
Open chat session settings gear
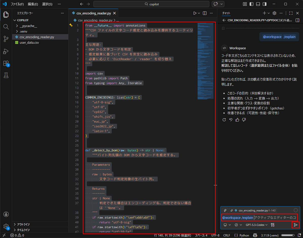[x=275, y=13]
